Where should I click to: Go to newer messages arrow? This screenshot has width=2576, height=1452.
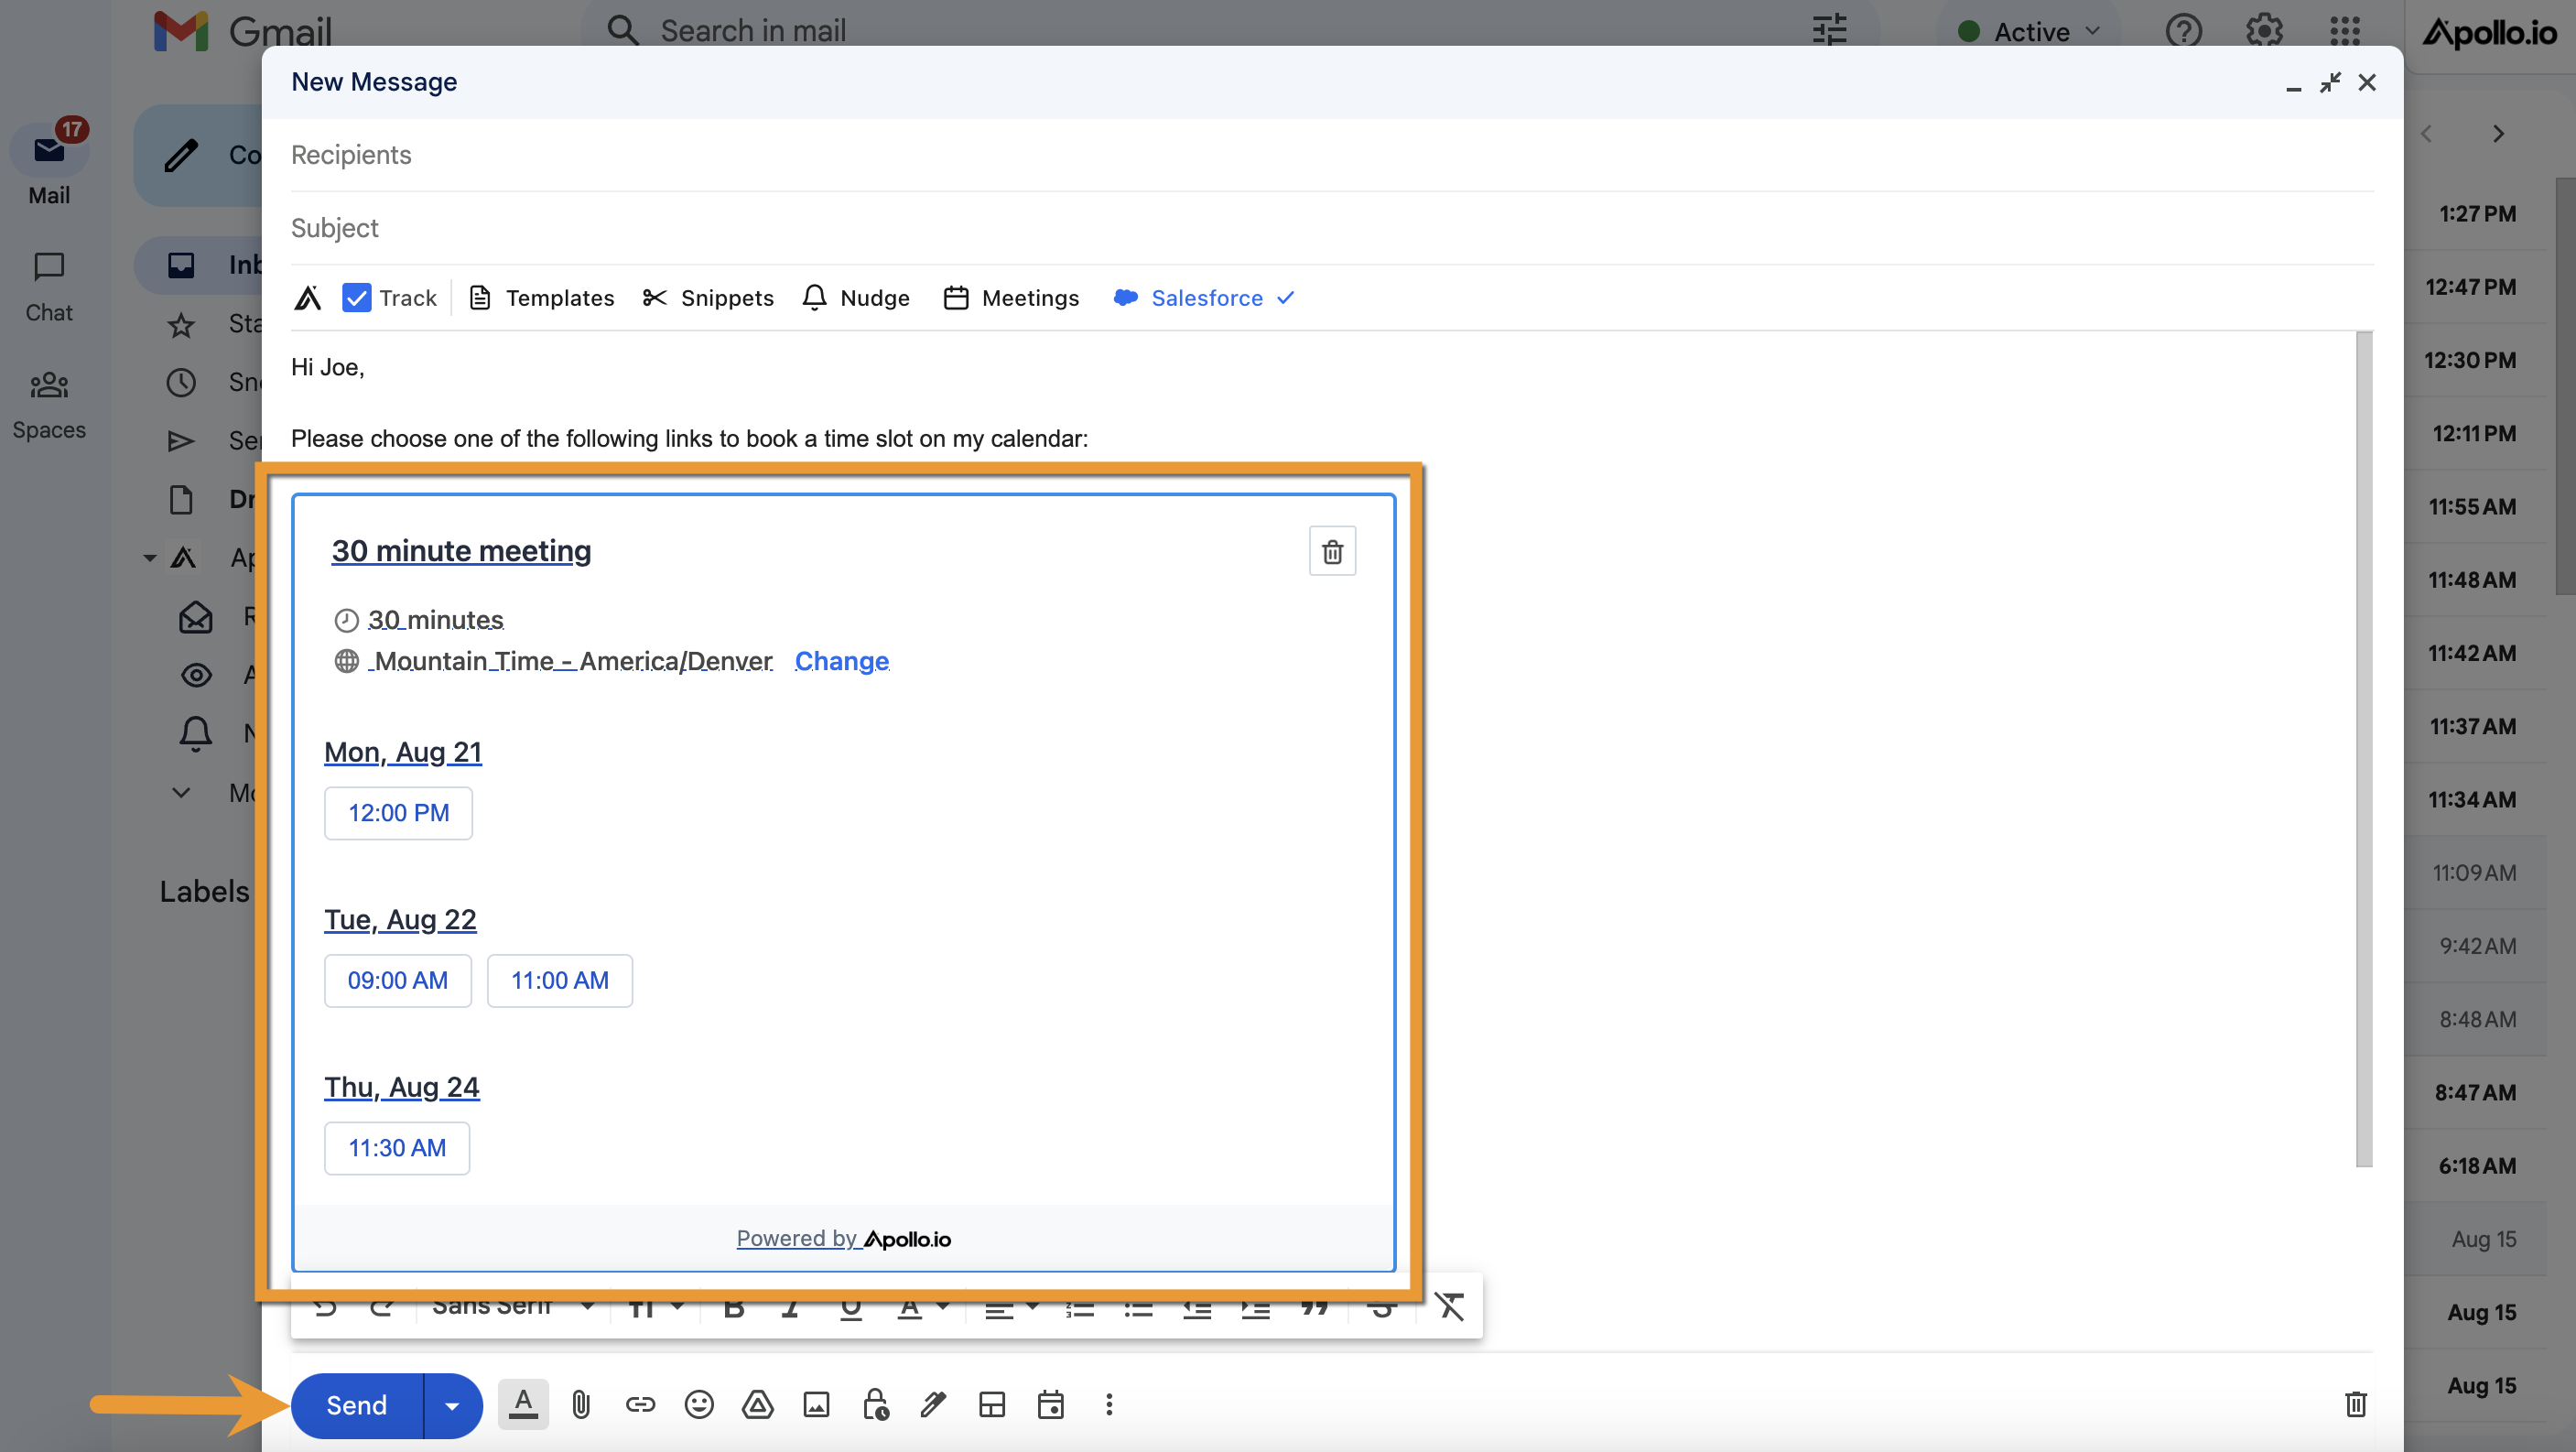(2426, 134)
